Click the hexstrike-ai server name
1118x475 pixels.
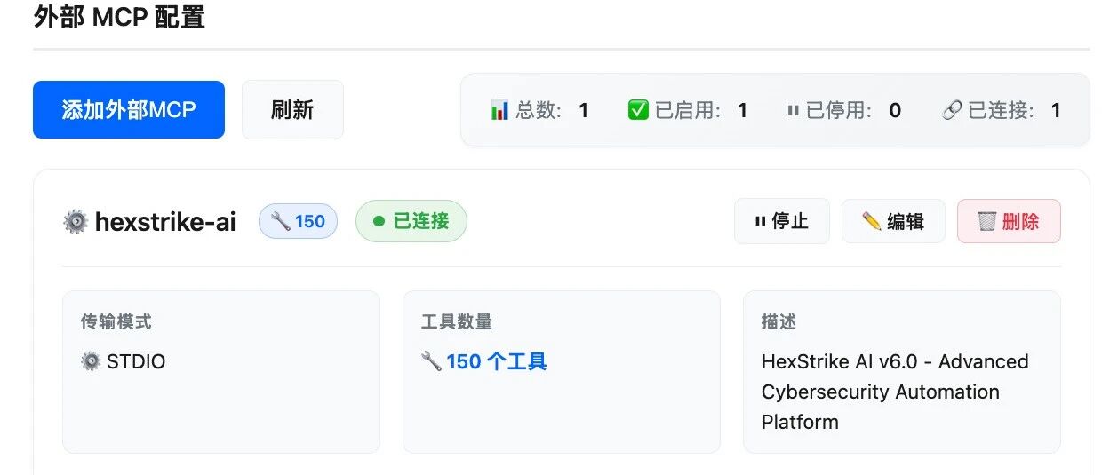pyautogui.click(x=165, y=221)
